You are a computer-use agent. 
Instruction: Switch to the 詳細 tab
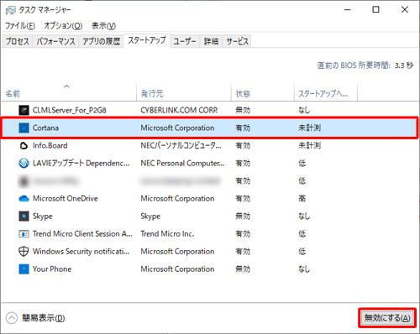[x=211, y=41]
